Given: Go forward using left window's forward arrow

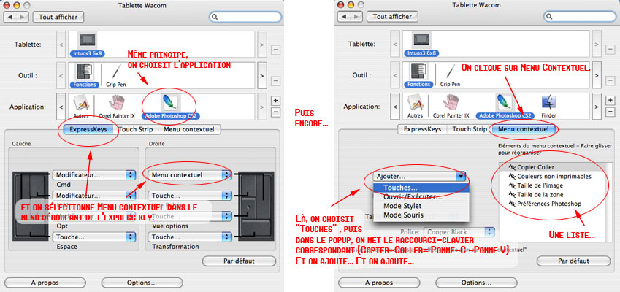Looking at the screenshot, I should pyautogui.click(x=23, y=17).
